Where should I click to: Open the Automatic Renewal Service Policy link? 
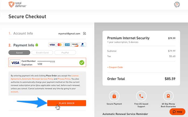[38, 79]
